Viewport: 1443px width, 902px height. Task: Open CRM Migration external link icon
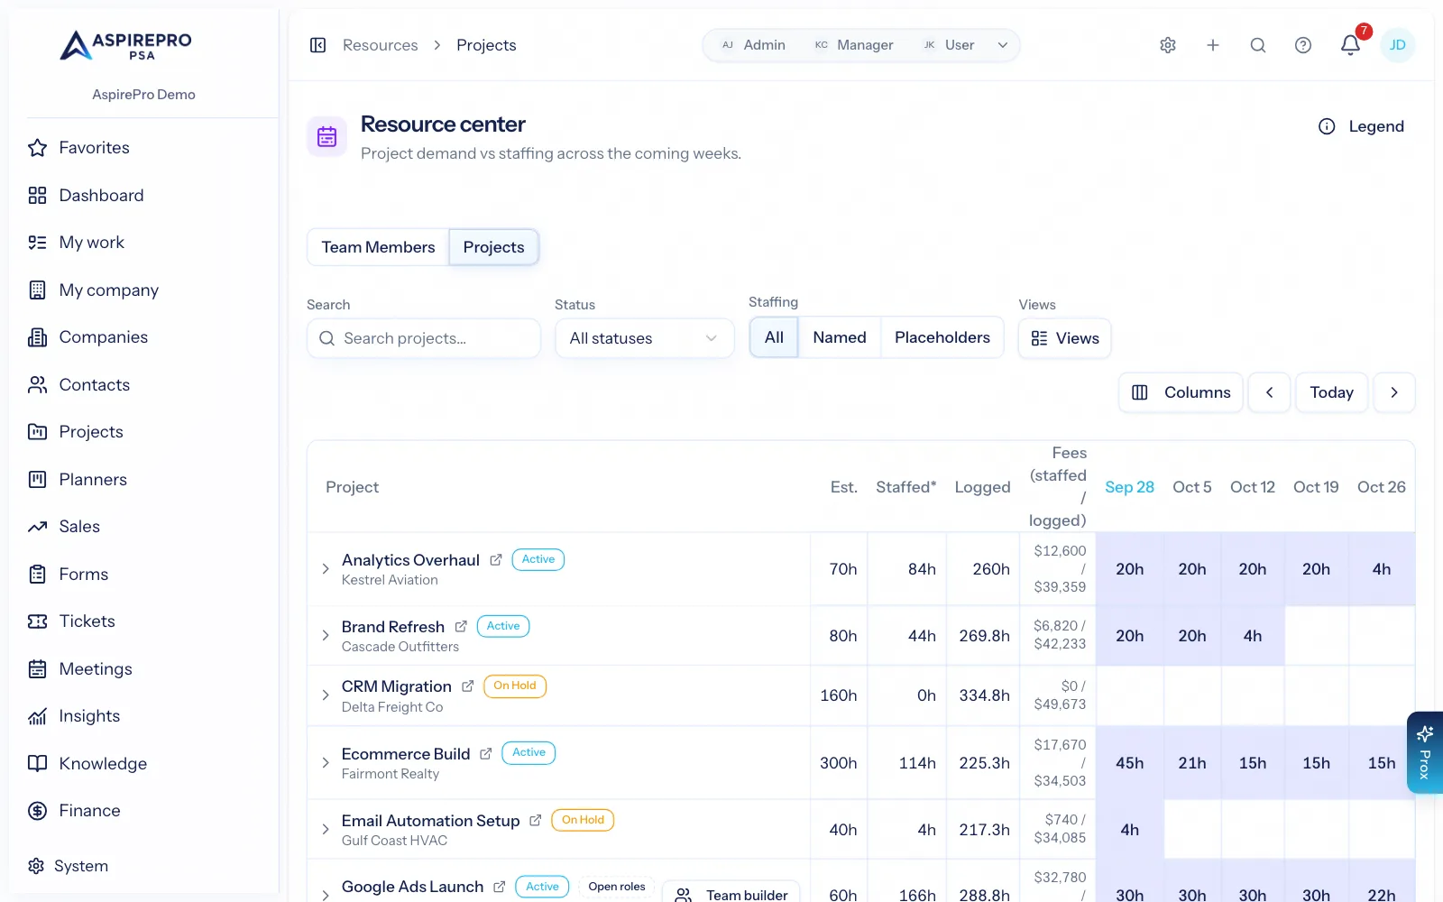467,686
